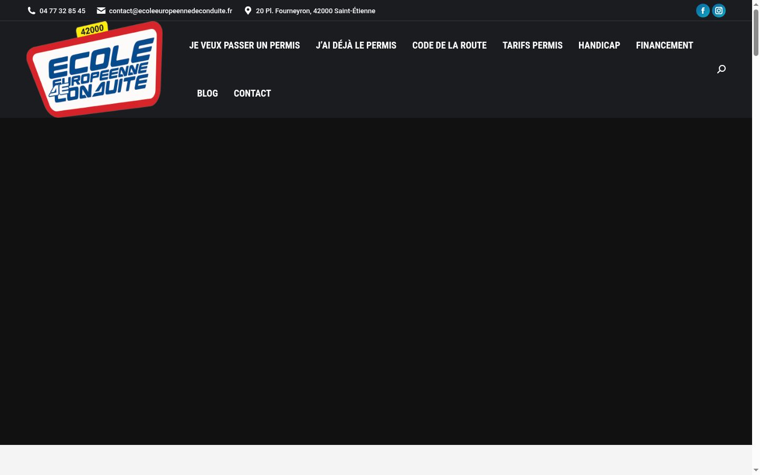Open the Facebook page icon
The image size is (760, 475).
pyautogui.click(x=703, y=11)
